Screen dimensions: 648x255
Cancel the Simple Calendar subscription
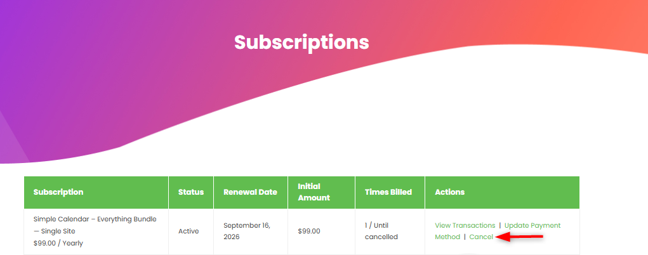(x=481, y=237)
